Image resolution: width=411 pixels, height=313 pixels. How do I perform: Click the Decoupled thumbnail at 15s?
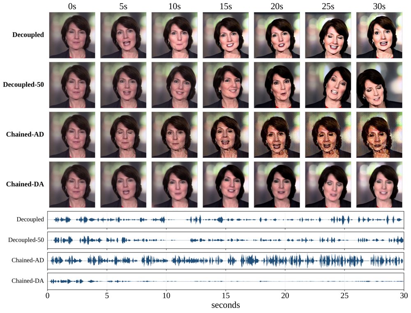226,35
